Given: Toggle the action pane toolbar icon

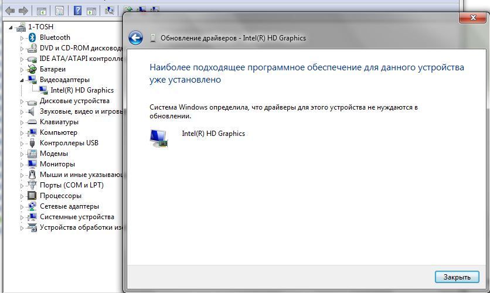Looking at the screenshot, I should tap(91, 11).
